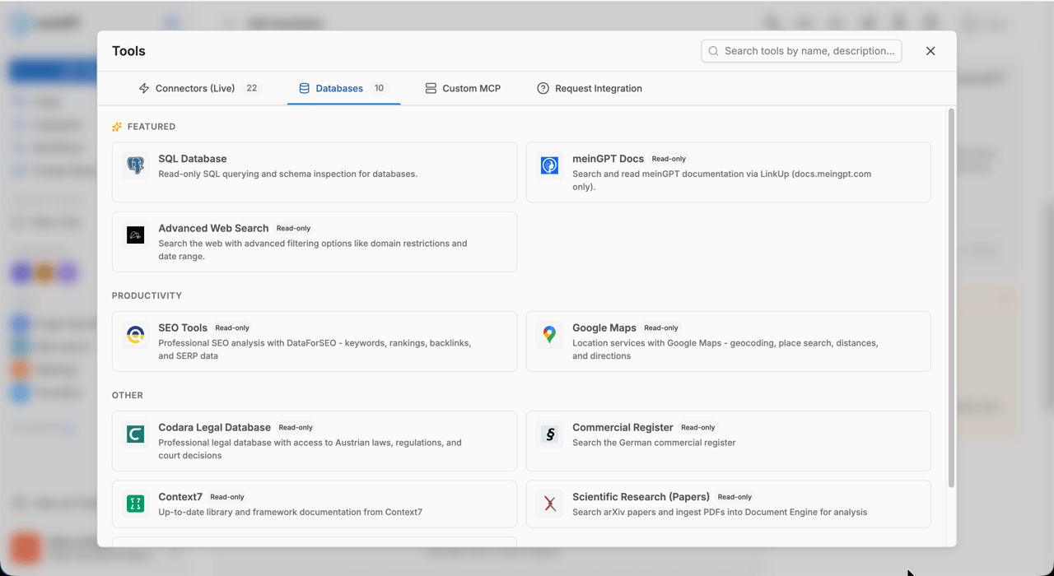The image size is (1054, 576).
Task: Click the Tools dialog title
Action: coord(128,51)
